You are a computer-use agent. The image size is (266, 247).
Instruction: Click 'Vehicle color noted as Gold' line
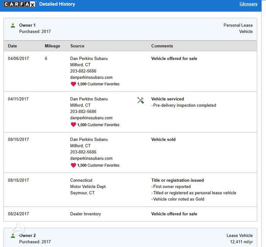click(x=178, y=199)
